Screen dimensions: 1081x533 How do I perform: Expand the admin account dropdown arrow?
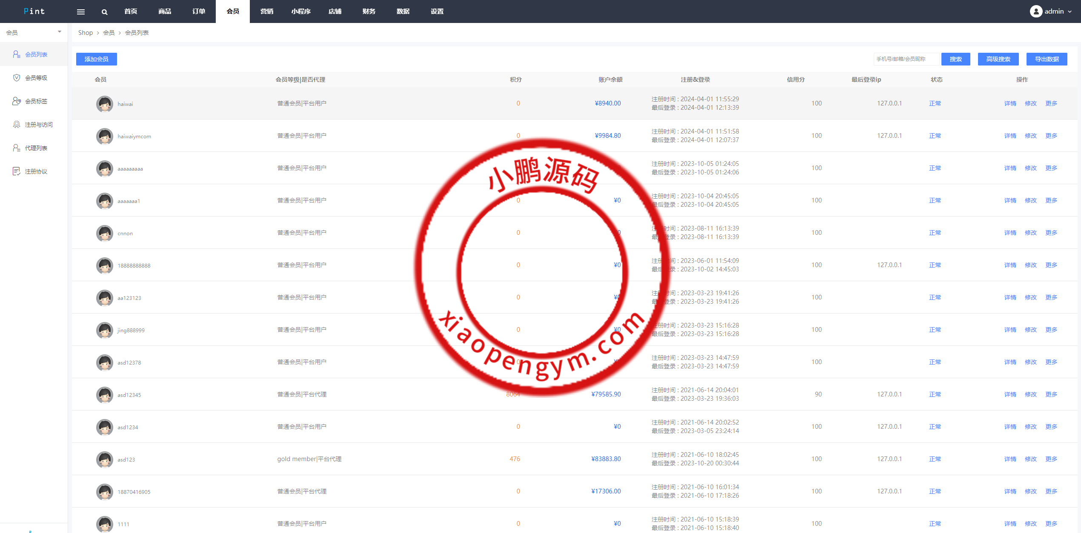(x=1070, y=12)
